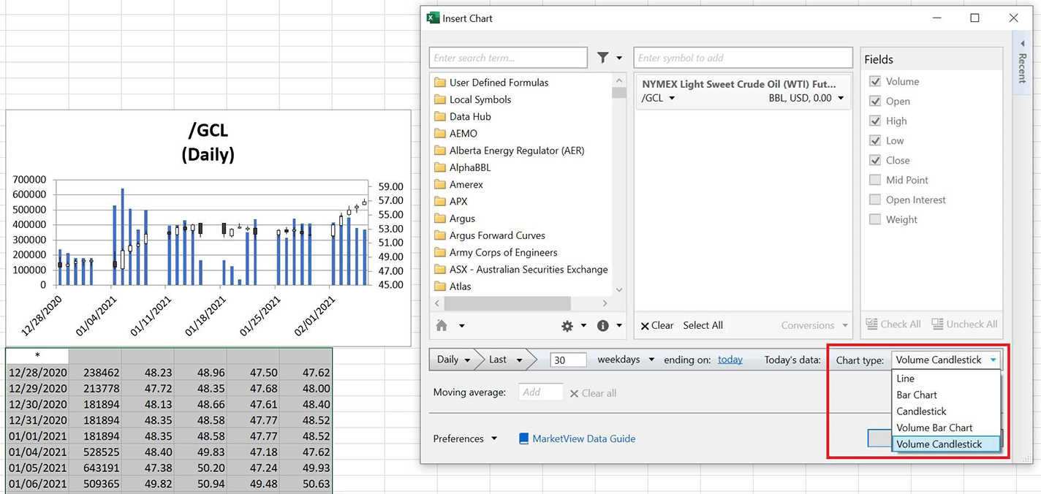Open the Chart type combo box
The height and width of the screenshot is (494, 1041).
coord(946,360)
